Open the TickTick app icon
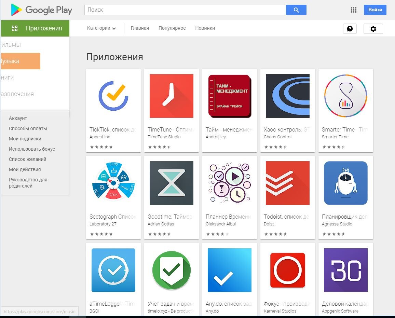This screenshot has width=395, height=318. 113,96
